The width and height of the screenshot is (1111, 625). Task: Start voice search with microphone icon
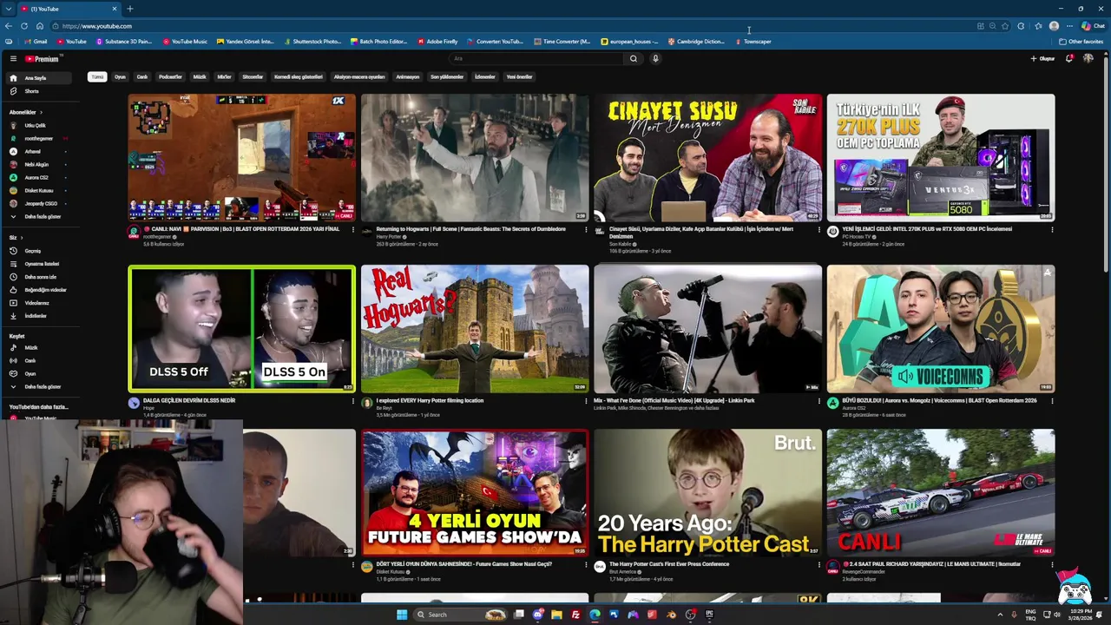(655, 59)
